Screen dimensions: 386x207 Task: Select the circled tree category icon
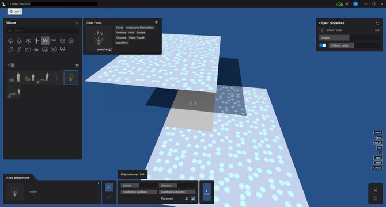point(45,49)
